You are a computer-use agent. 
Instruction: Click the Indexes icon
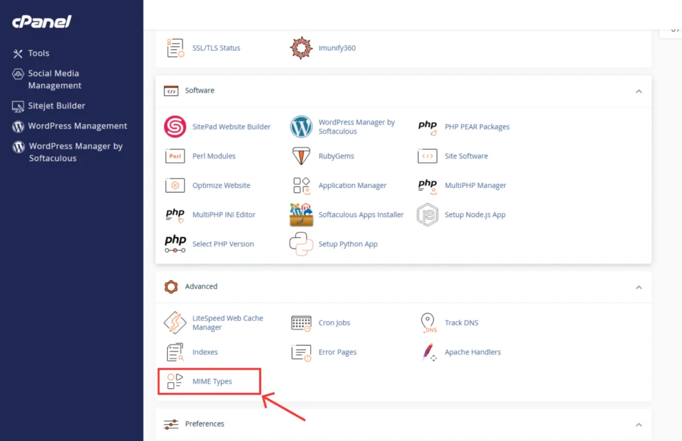[x=175, y=352]
